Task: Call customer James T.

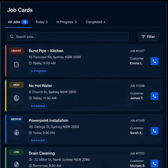Action: click(x=154, y=96)
